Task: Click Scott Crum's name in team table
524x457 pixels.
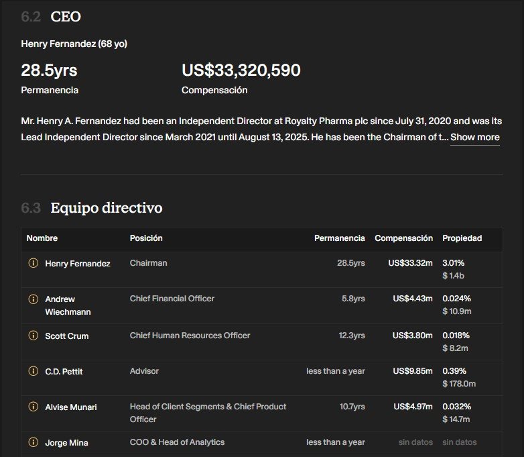Action: click(x=67, y=336)
